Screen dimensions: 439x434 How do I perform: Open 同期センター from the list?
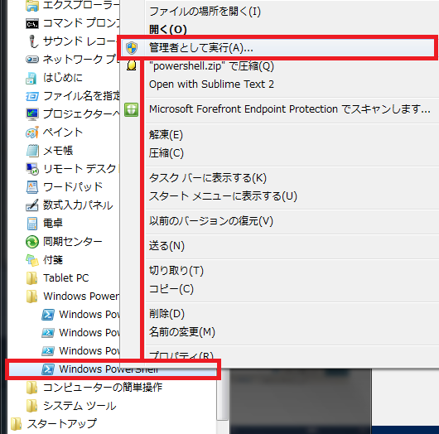click(73, 242)
